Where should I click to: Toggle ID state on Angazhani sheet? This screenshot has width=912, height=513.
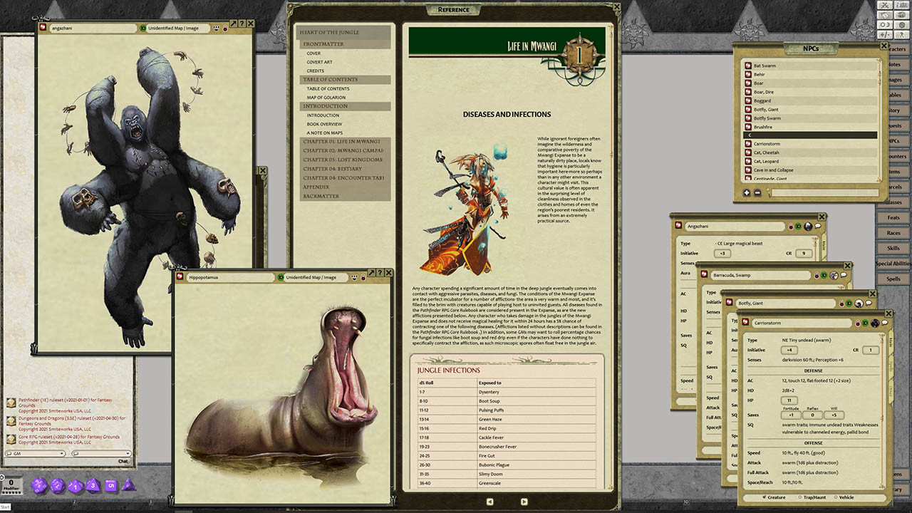799,226
